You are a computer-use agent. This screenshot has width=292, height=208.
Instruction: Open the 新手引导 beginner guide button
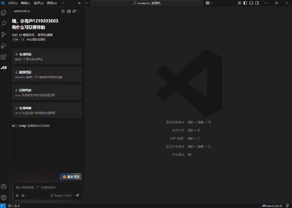coord(71,177)
